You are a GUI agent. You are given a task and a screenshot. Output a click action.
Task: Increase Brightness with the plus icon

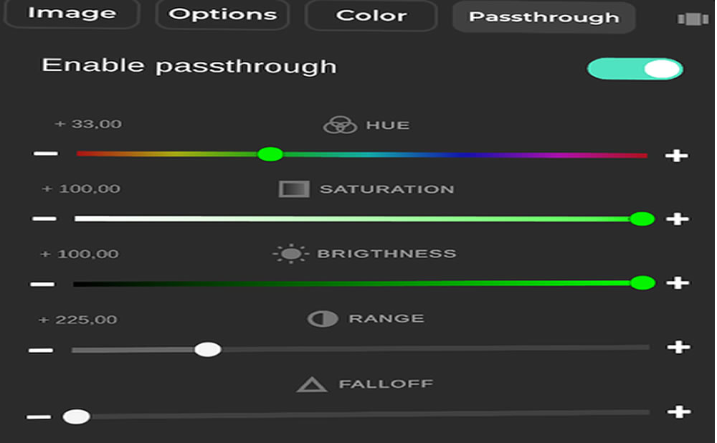[x=677, y=283]
